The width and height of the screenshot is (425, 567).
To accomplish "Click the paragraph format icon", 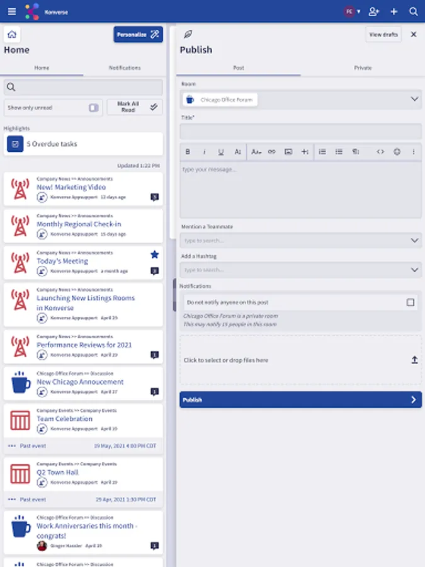I will pyautogui.click(x=356, y=152).
